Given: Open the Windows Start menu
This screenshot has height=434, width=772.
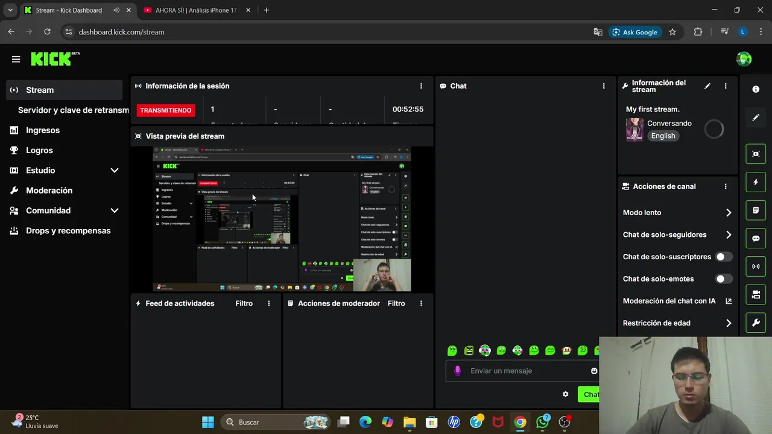Looking at the screenshot, I should pos(208,422).
